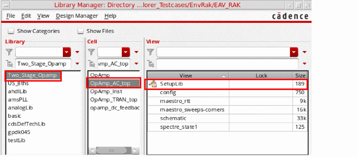
Task: Click the View name search field
Action: click(x=227, y=64)
